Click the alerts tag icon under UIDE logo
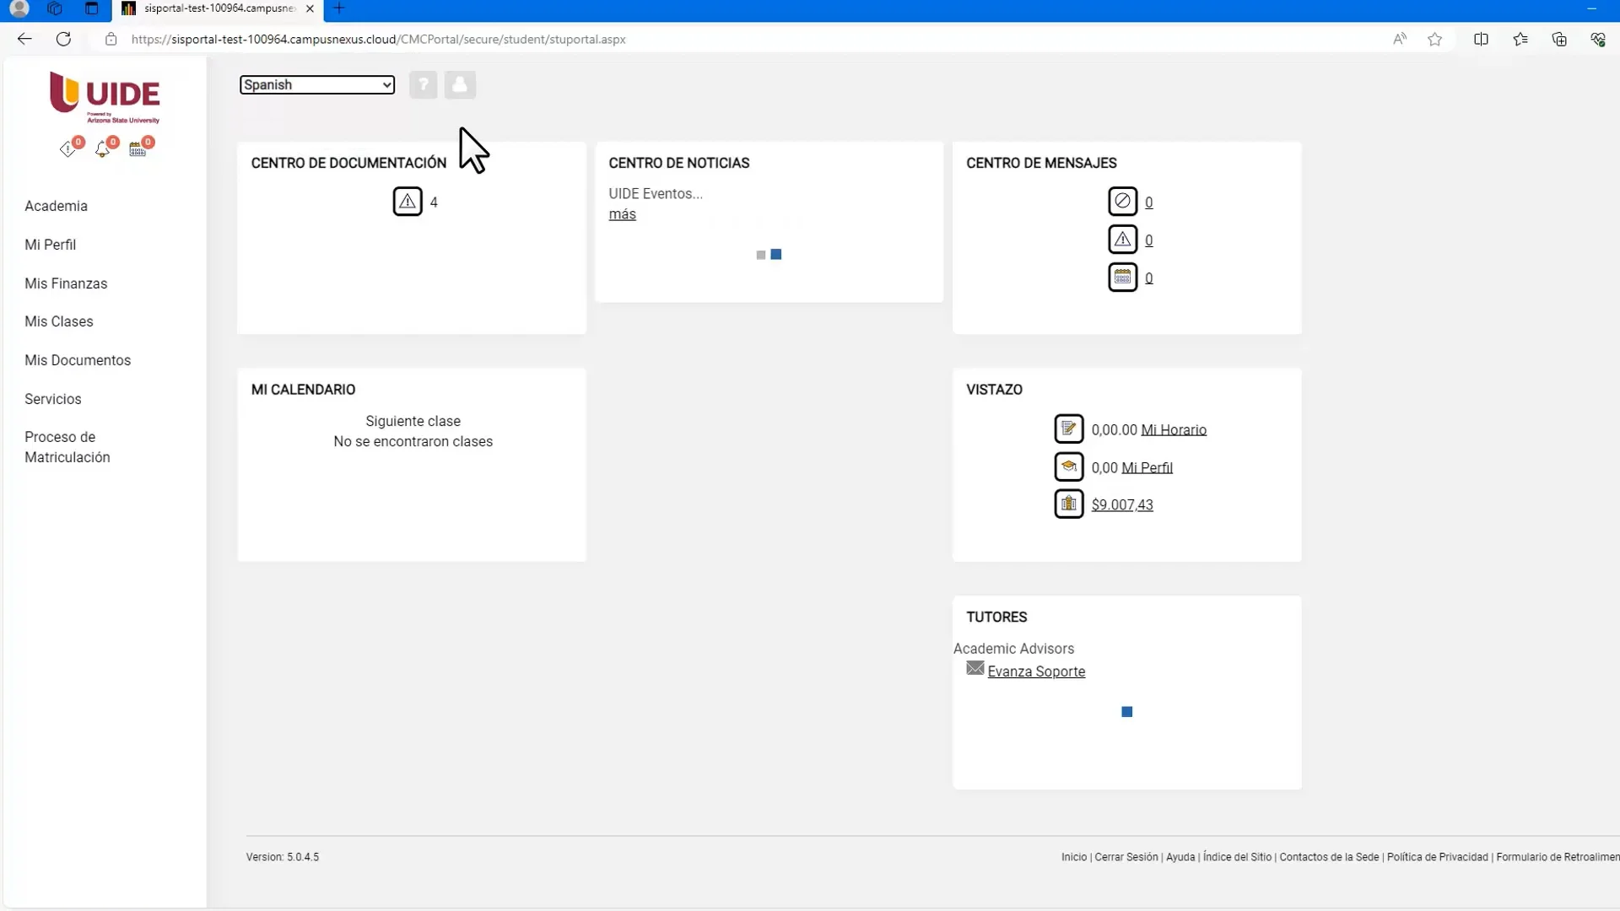Screen dimensions: 1620x911 pos(67,149)
